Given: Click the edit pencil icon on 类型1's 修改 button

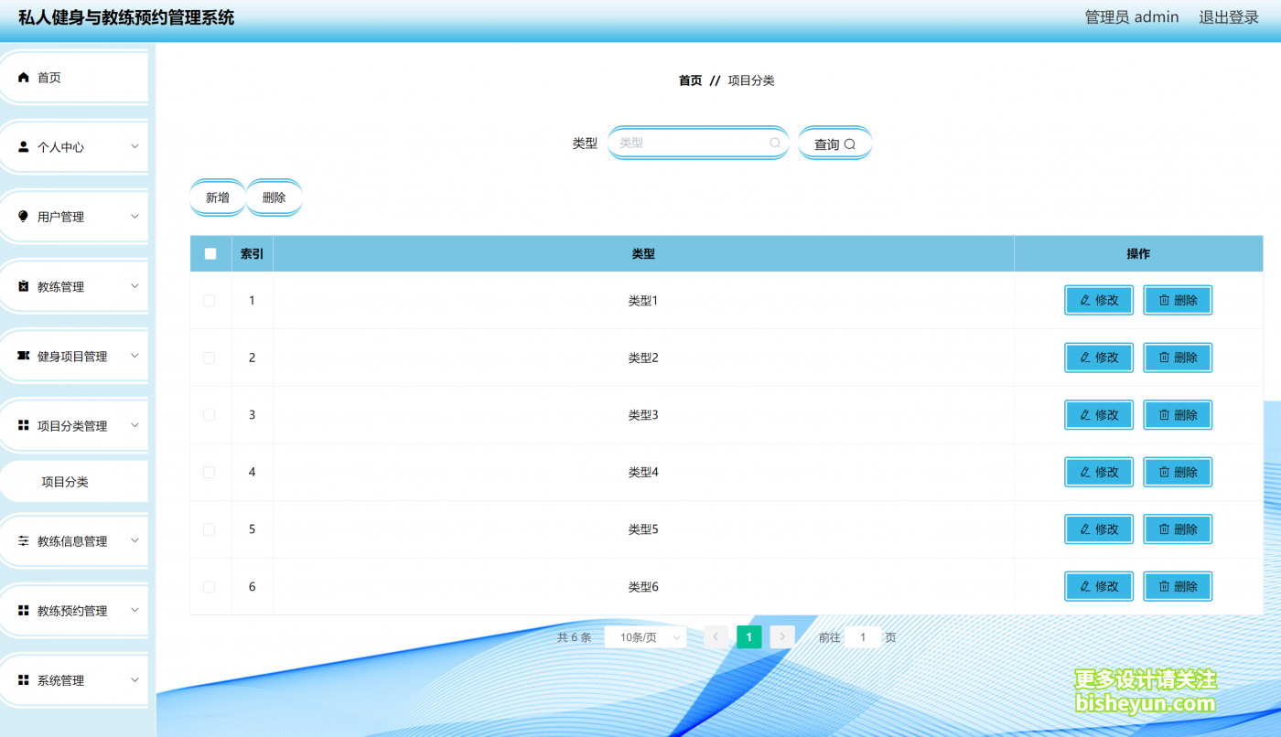Looking at the screenshot, I should (x=1083, y=300).
